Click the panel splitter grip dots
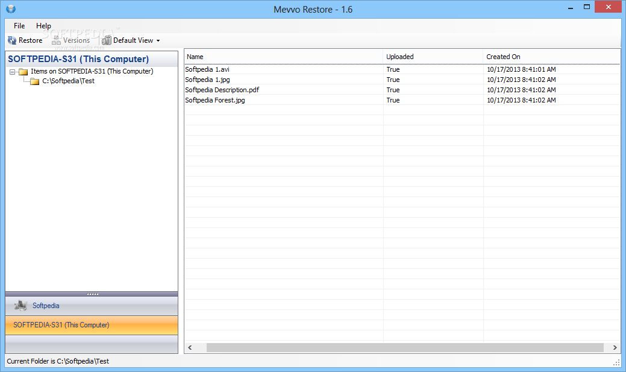The height and width of the screenshot is (372, 626). (x=93, y=294)
